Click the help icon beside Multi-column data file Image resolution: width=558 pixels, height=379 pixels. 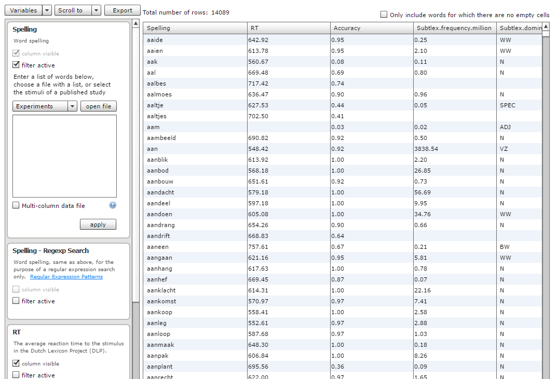pos(113,205)
